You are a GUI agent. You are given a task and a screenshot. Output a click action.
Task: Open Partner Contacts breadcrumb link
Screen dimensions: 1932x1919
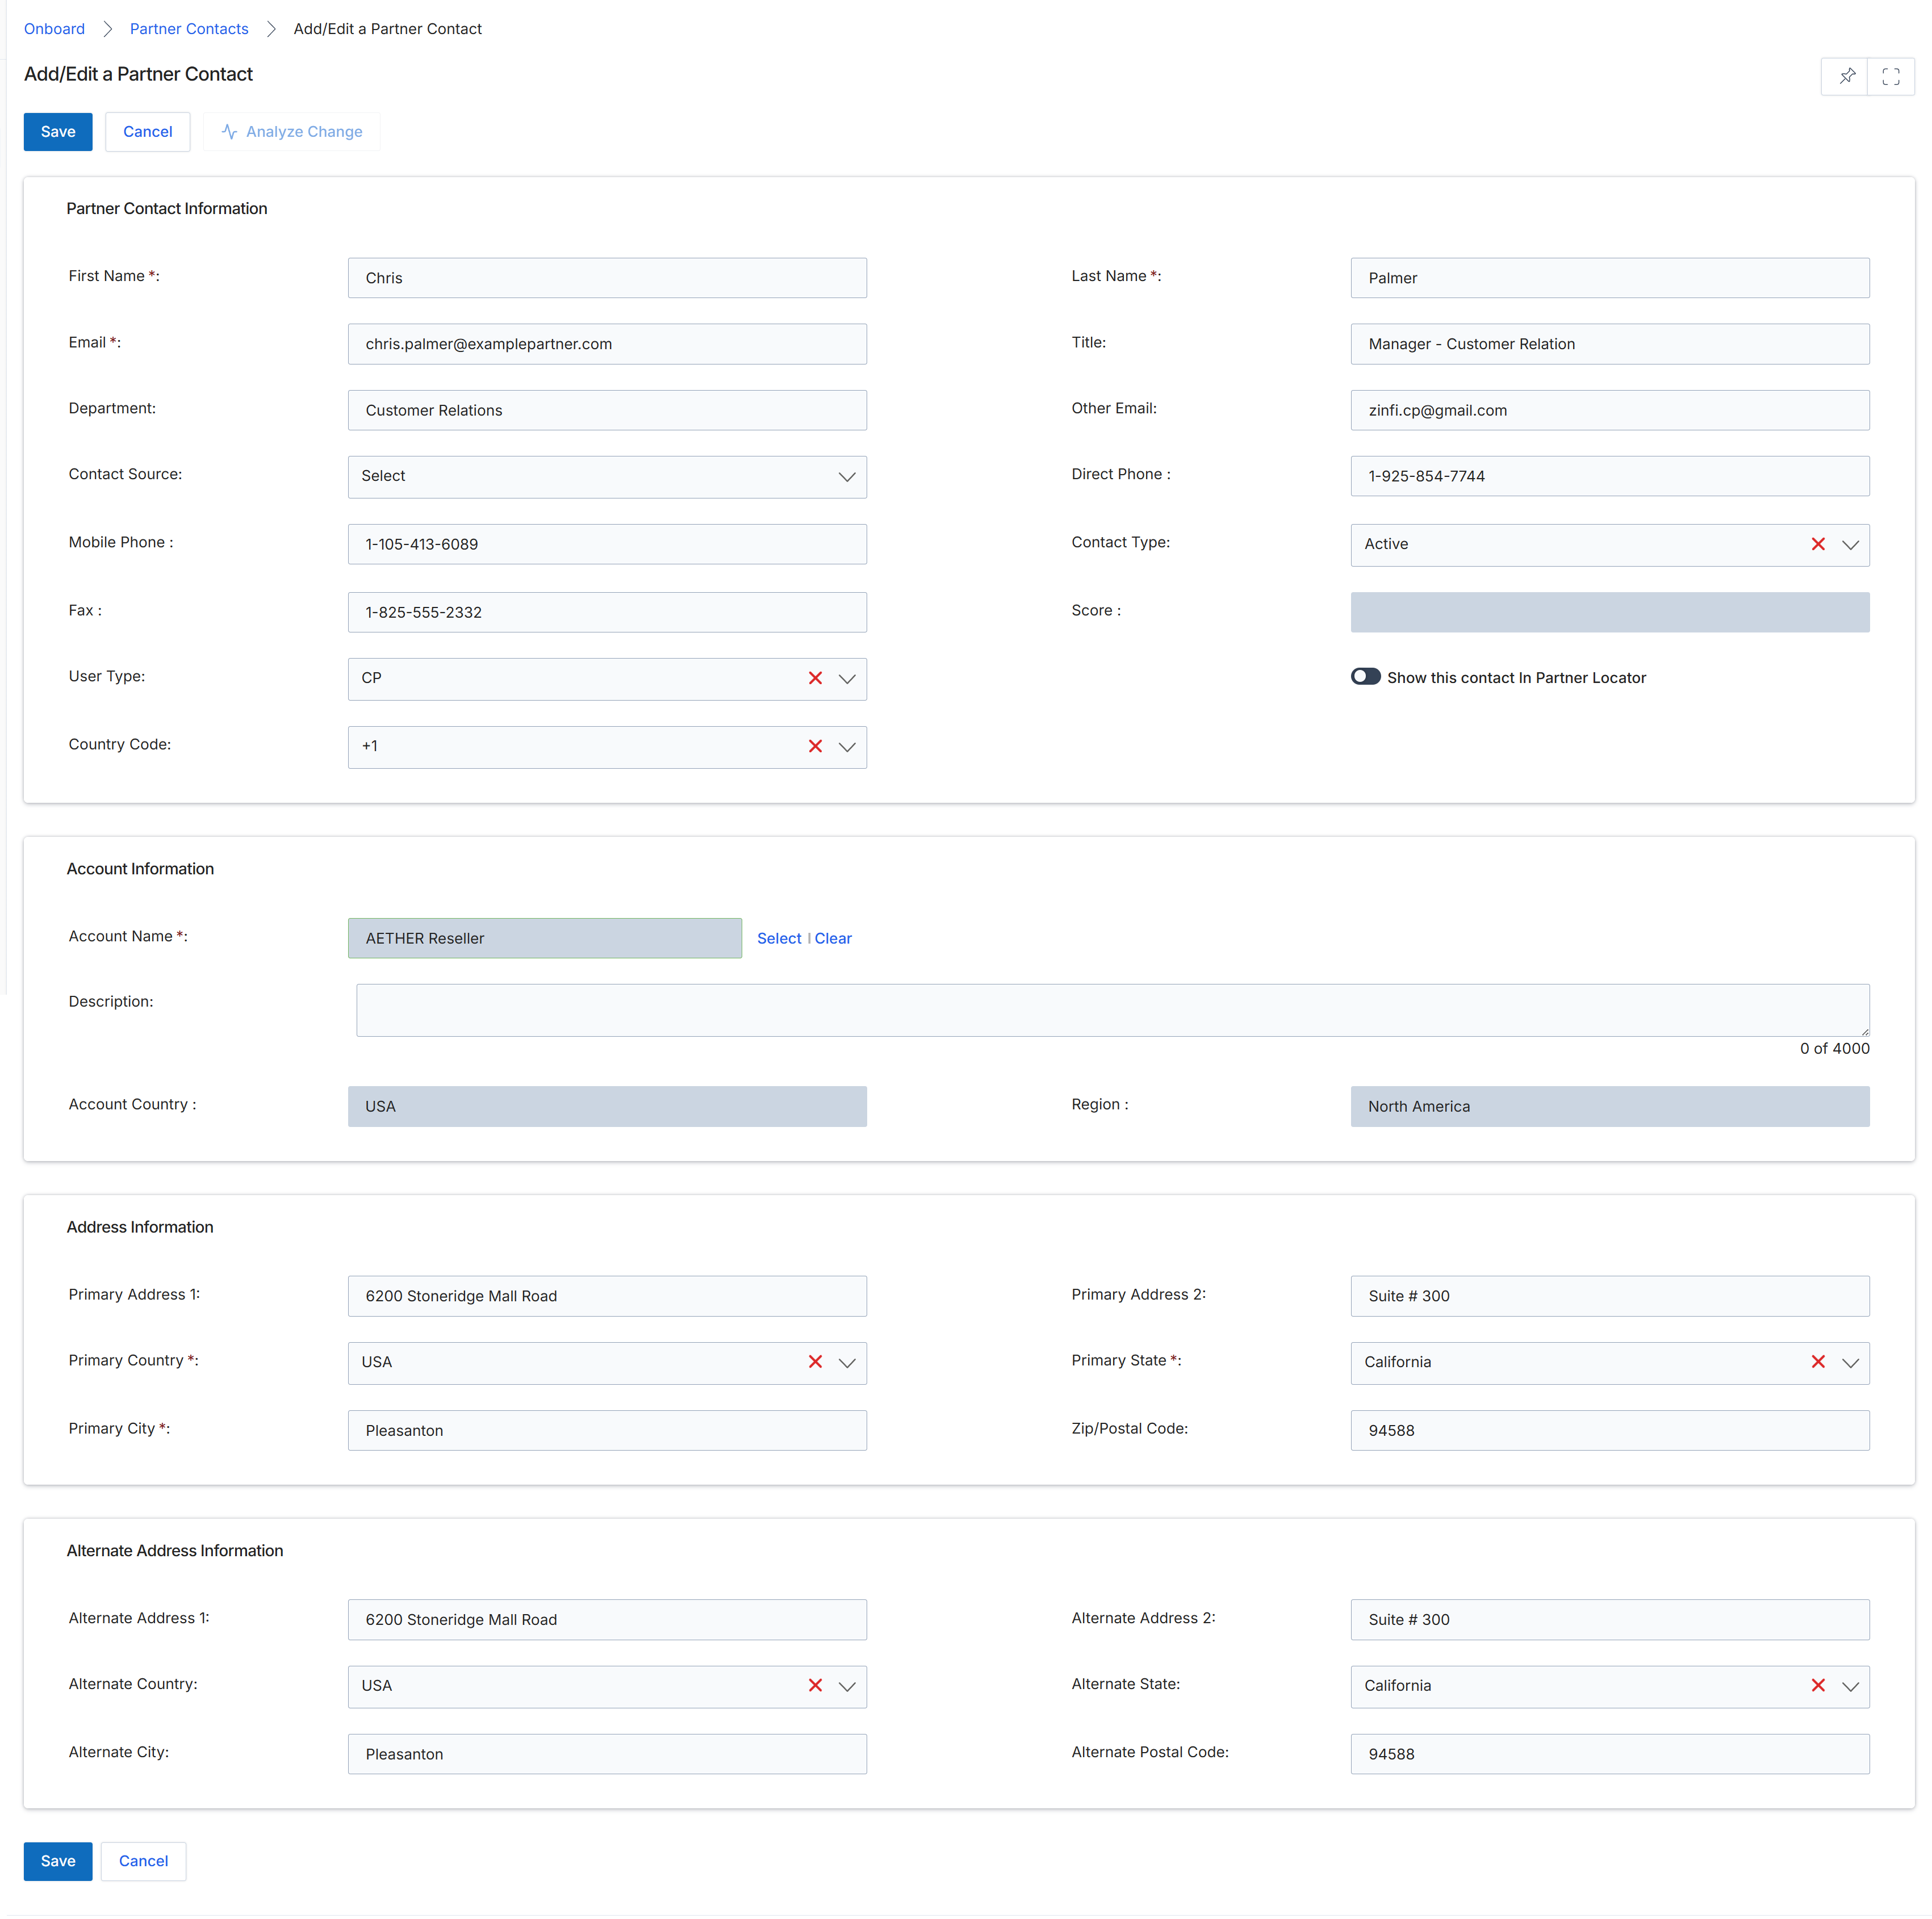189,29
